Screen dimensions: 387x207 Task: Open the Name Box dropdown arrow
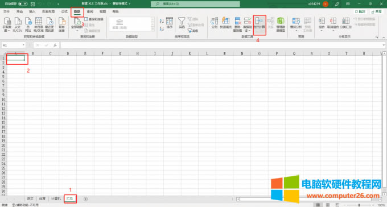[x=23, y=45]
